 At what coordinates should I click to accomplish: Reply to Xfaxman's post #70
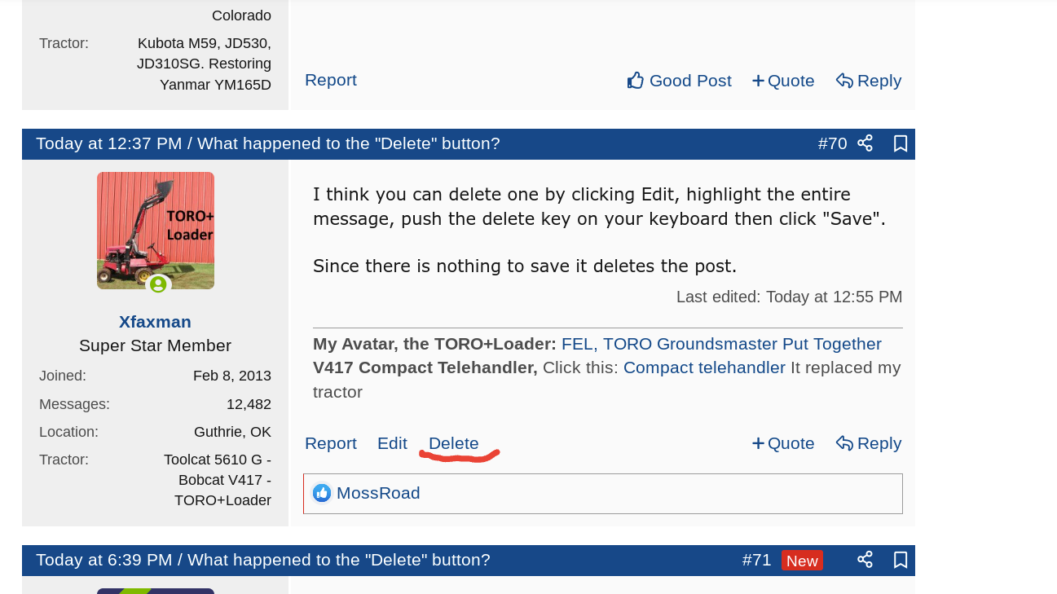pos(869,443)
